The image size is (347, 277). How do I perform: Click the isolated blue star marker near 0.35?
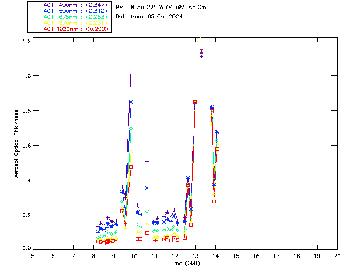(147, 188)
